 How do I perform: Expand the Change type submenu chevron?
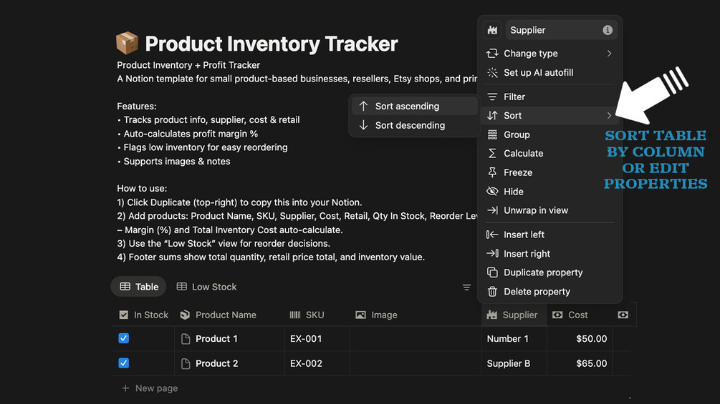[609, 54]
